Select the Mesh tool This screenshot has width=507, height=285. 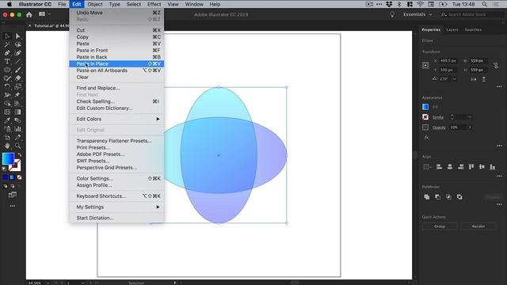click(x=7, y=112)
